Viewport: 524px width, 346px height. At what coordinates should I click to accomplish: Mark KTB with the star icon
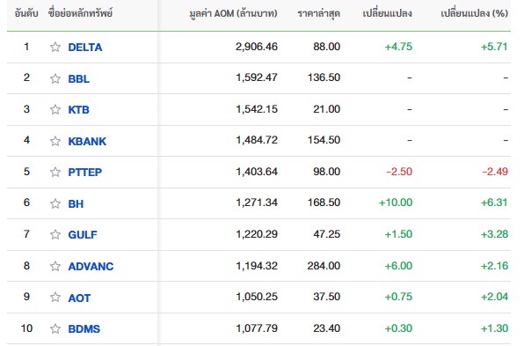point(55,109)
